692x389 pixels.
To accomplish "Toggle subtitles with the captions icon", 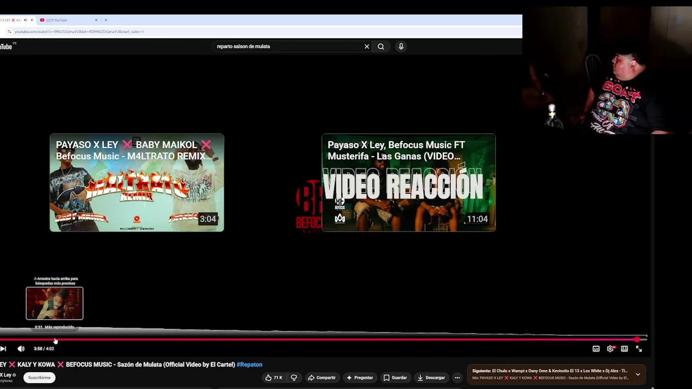I will tap(596, 349).
